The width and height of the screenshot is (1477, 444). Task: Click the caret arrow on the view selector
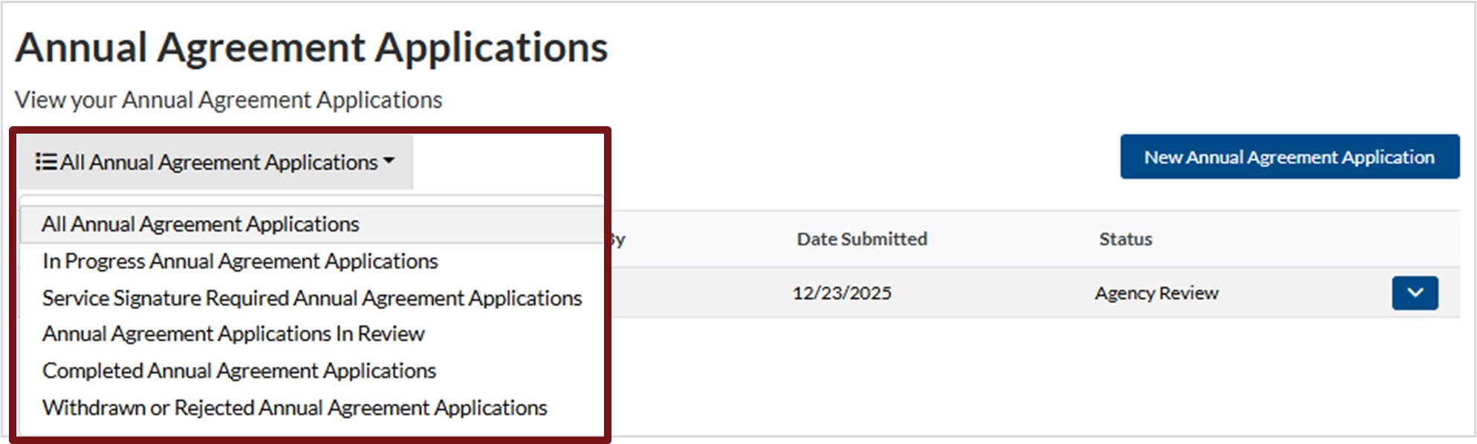pos(389,161)
